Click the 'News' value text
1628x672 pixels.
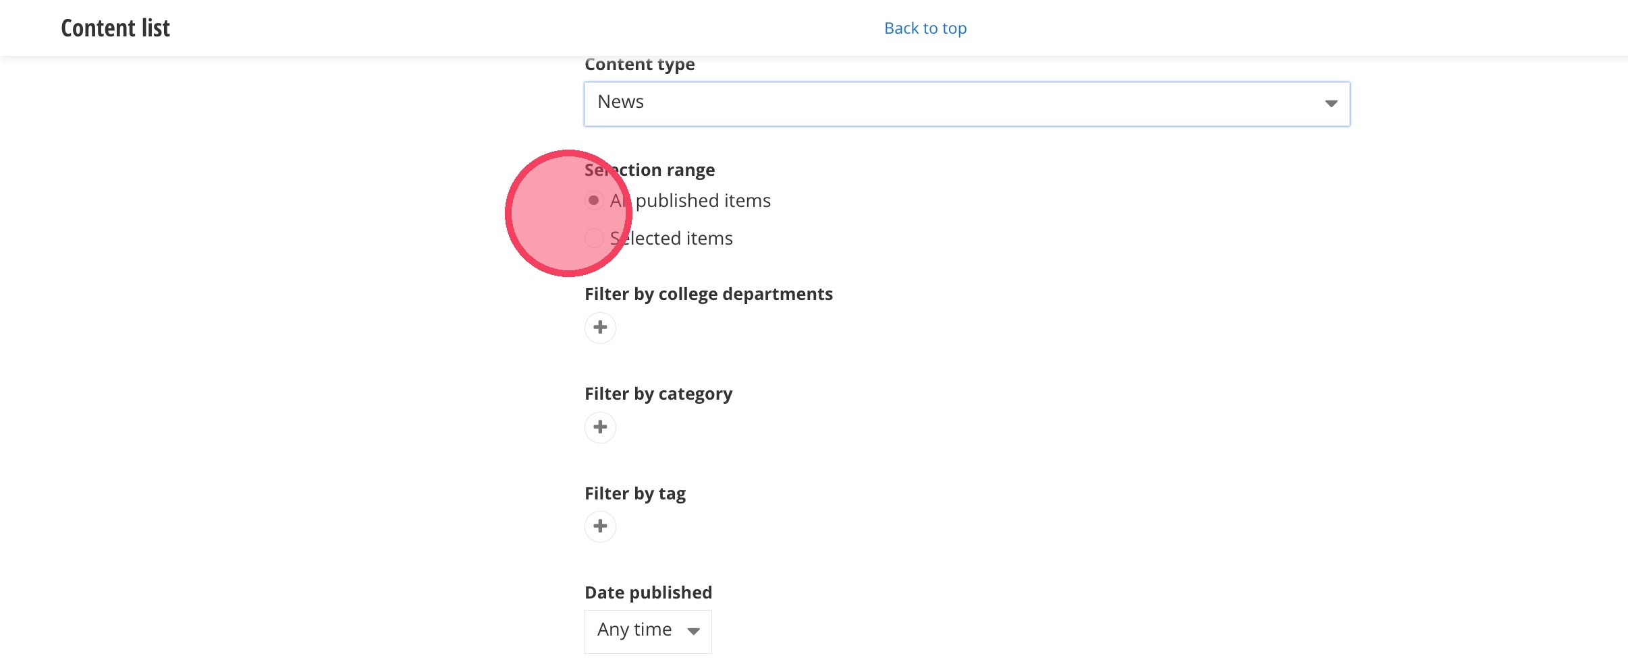620,102
